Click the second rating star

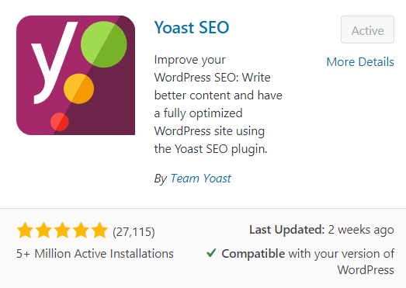(x=43, y=230)
